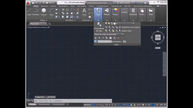This screenshot has width=193, height=108.
Task: Switch to the Insertar ribbon tab
Action: tap(44, 6)
